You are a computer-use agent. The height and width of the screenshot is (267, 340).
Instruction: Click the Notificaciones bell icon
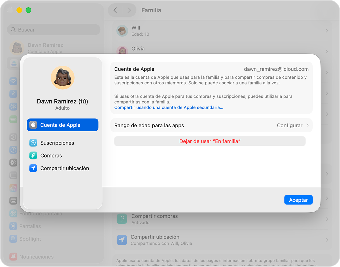tap(13, 257)
